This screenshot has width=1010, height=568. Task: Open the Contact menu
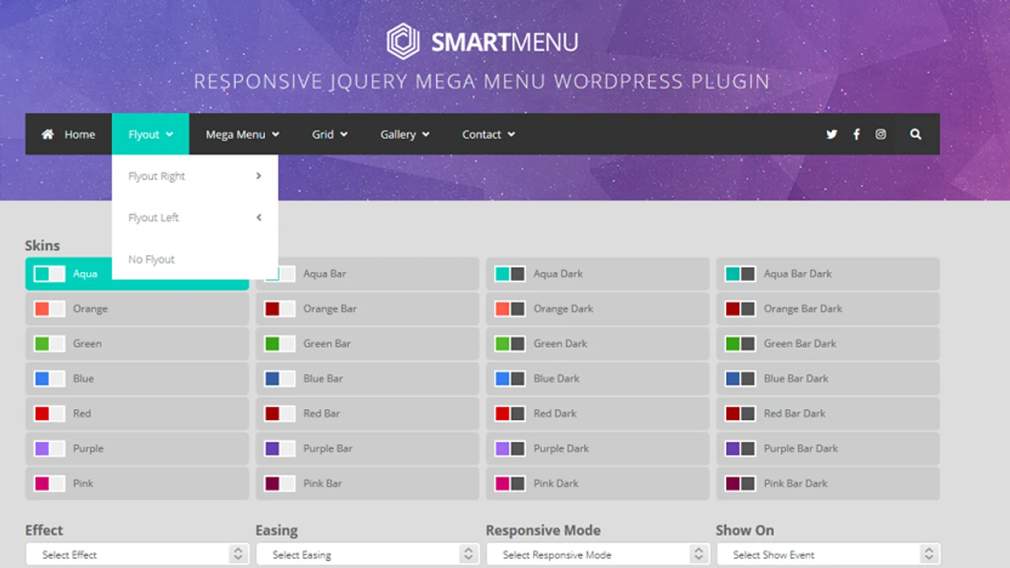pos(489,134)
